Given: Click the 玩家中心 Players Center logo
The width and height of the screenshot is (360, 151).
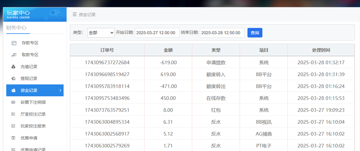Looking at the screenshot, I should point(35,15).
